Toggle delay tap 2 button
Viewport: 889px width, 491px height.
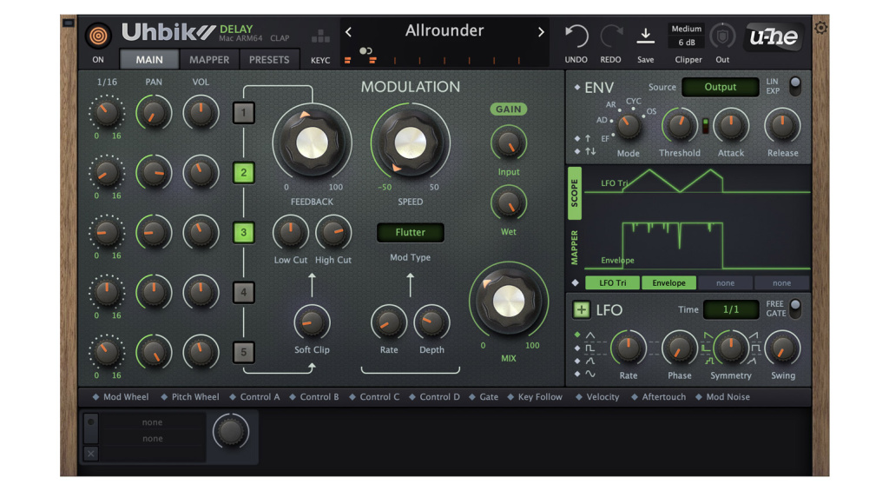pos(244,173)
